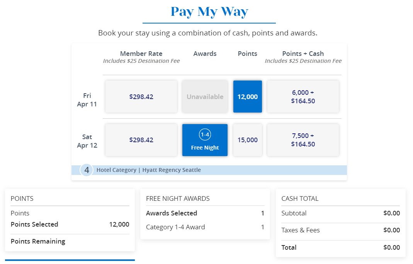Select Member Rate $298.42 for Saturday Apr 12
This screenshot has height=264, width=413.
[x=141, y=140]
